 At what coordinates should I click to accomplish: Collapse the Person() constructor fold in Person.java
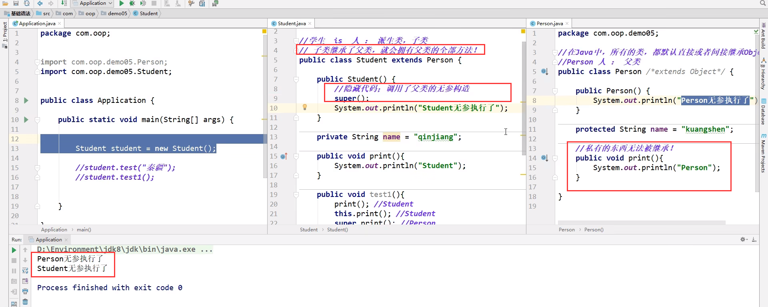point(555,91)
